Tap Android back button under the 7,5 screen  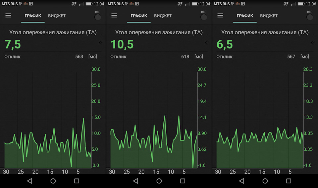point(29,181)
